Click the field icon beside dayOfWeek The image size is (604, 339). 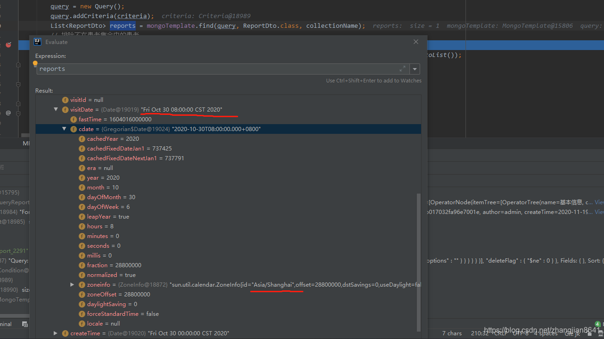point(82,207)
